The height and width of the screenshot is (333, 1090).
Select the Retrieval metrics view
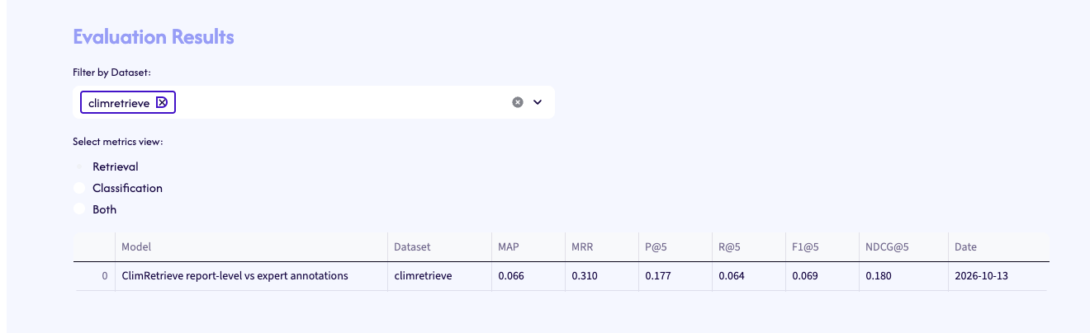pos(79,166)
